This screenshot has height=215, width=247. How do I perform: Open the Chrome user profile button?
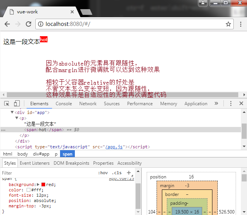click(203, 3)
